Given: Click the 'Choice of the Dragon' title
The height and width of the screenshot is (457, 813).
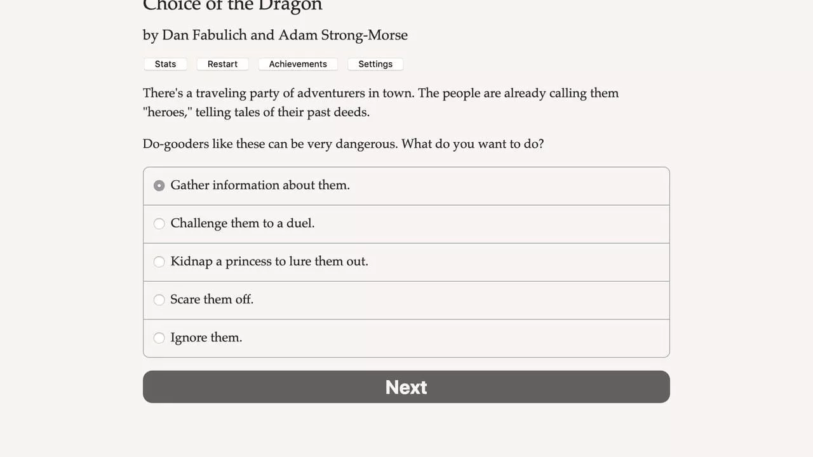Looking at the screenshot, I should click(232, 6).
